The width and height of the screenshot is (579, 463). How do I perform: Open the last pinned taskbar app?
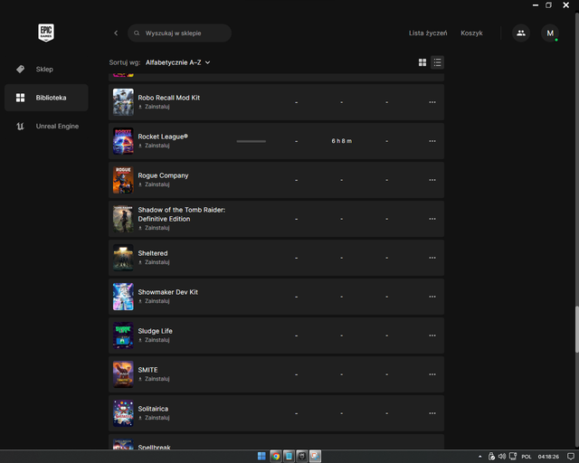coord(315,457)
